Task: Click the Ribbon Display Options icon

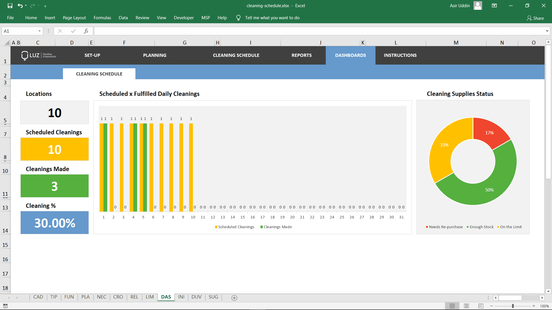Action: [x=494, y=5]
